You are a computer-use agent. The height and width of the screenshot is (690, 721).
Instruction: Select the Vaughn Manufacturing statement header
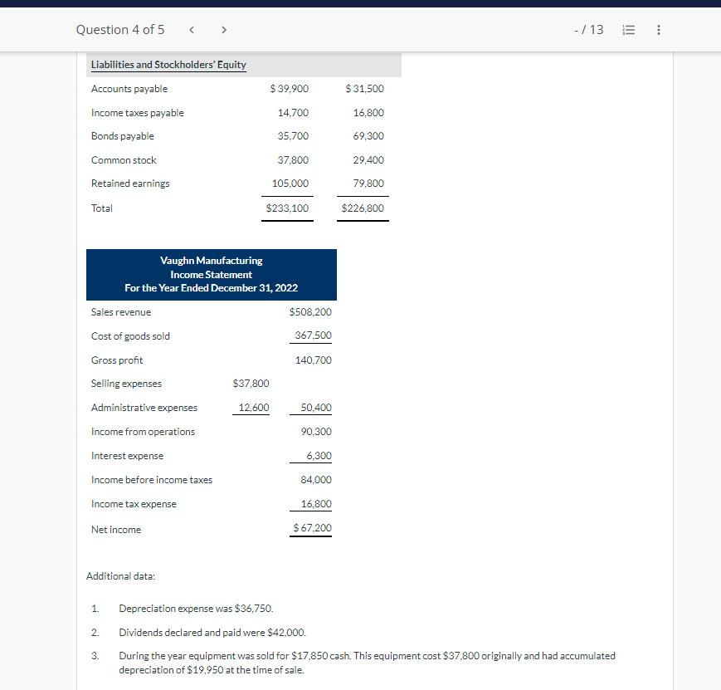tap(211, 275)
